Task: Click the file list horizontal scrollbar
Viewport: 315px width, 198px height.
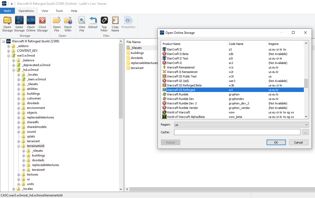Action: coord(222,189)
